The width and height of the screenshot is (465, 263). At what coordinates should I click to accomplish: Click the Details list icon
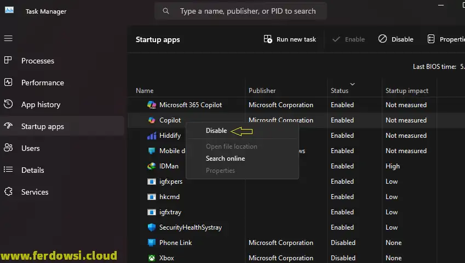pyautogui.click(x=8, y=170)
